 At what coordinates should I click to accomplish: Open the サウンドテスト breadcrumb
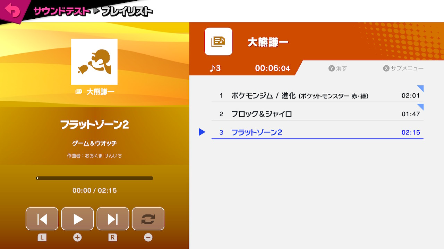coord(62,11)
